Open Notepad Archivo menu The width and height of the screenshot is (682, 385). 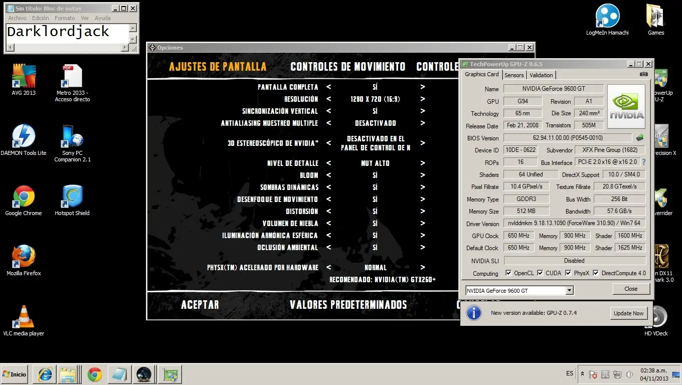17,18
